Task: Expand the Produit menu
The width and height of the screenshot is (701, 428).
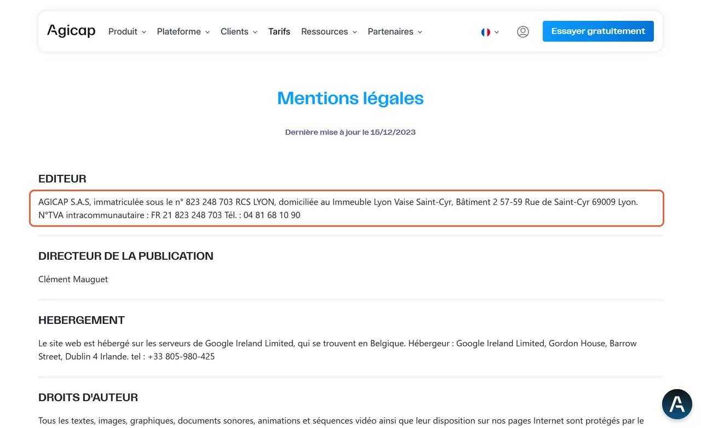Action: point(127,32)
